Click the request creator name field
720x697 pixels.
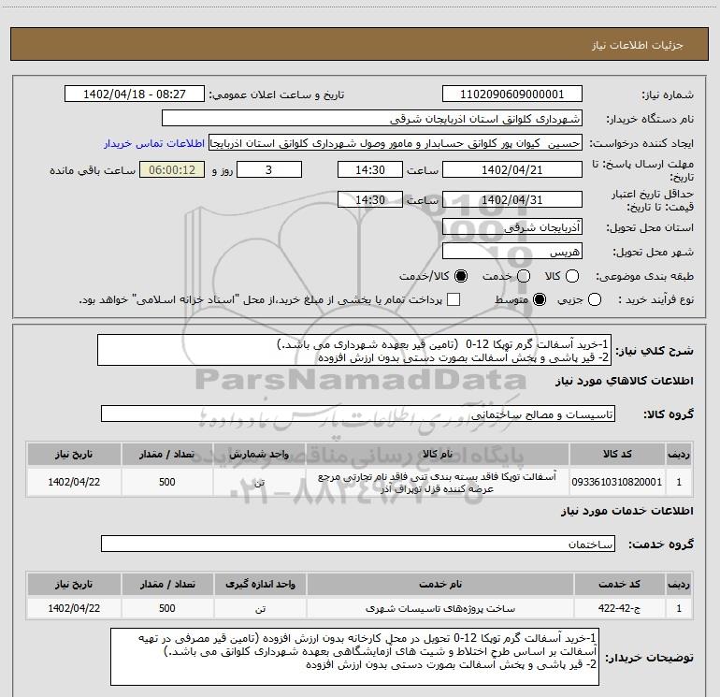(396, 143)
